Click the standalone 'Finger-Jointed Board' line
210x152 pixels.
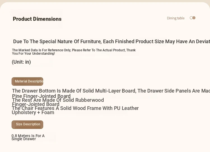coord(36,104)
